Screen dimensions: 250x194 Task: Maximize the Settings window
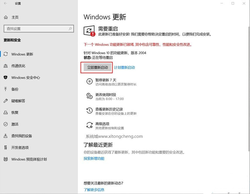(233, 4)
